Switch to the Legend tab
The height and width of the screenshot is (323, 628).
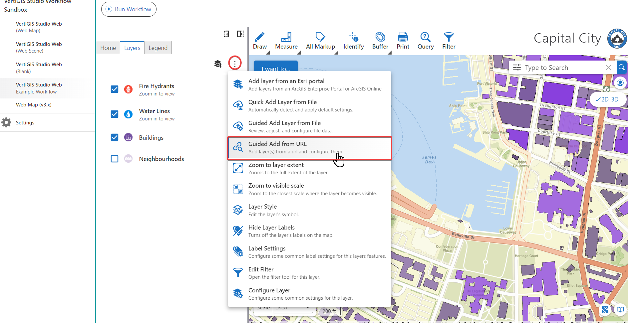click(158, 48)
